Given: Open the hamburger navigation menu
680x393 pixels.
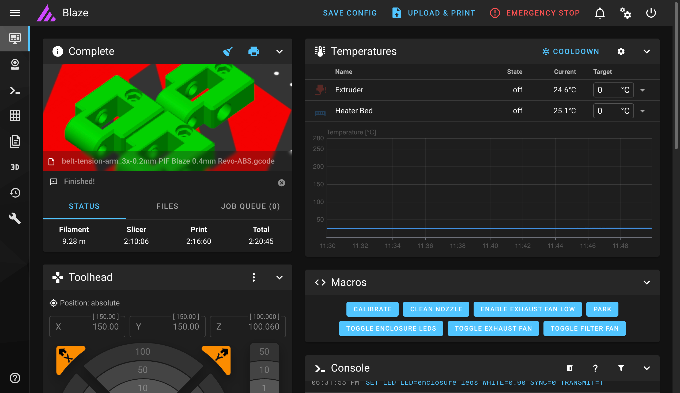Looking at the screenshot, I should pyautogui.click(x=15, y=13).
